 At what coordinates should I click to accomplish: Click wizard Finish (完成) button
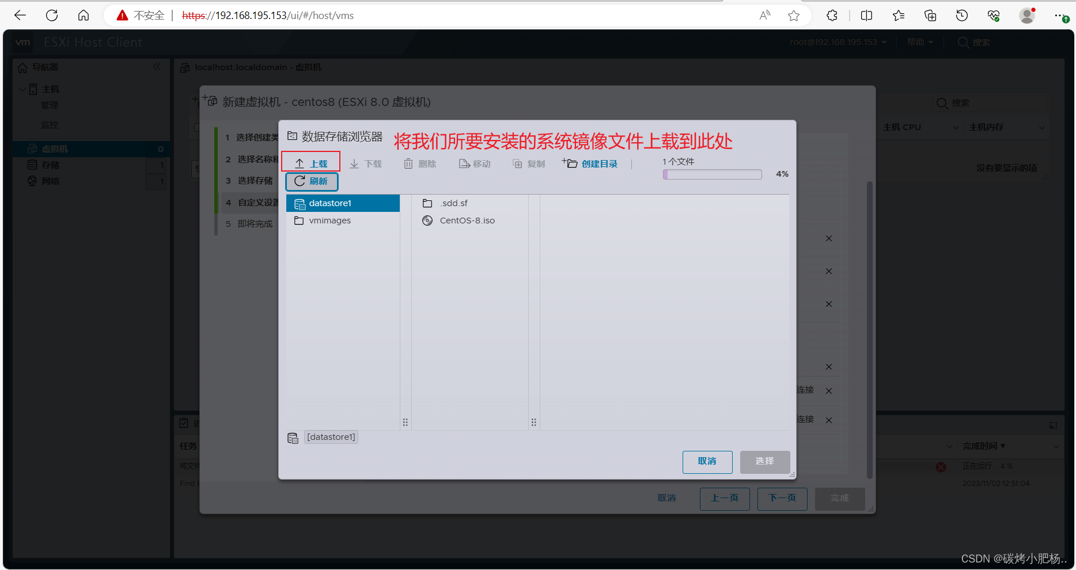click(x=840, y=499)
